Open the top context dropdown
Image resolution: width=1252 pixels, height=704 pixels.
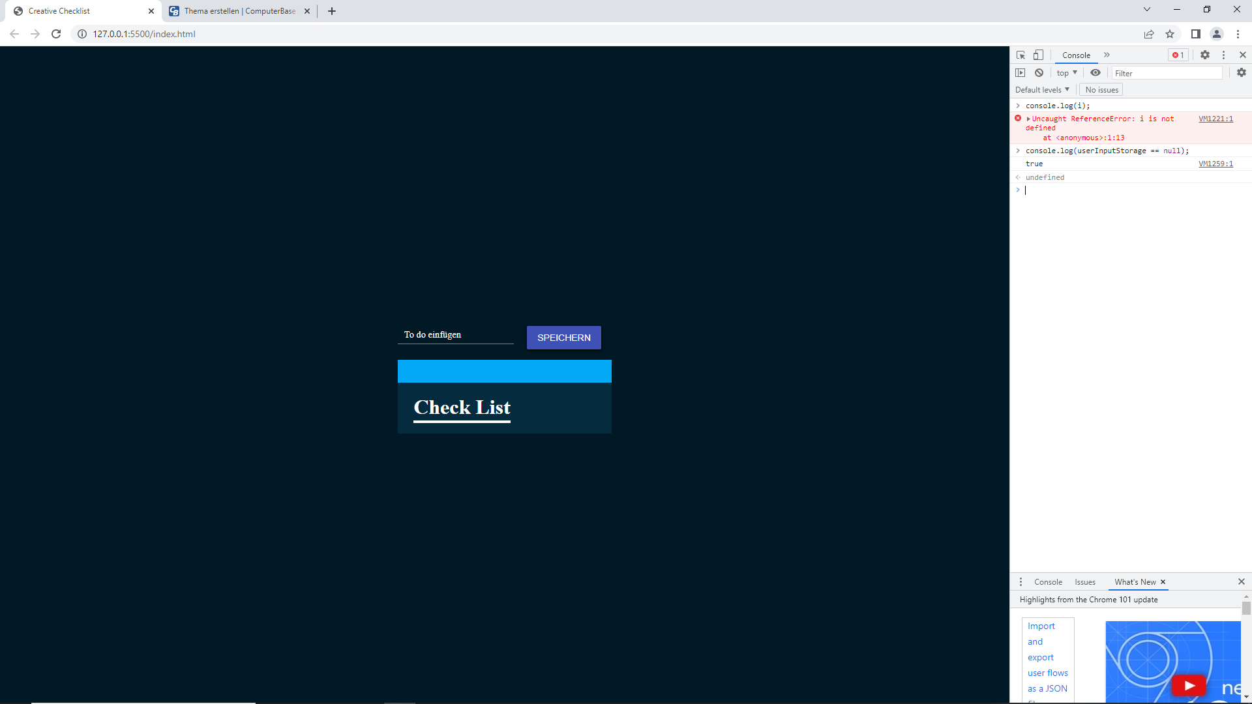pos(1067,73)
